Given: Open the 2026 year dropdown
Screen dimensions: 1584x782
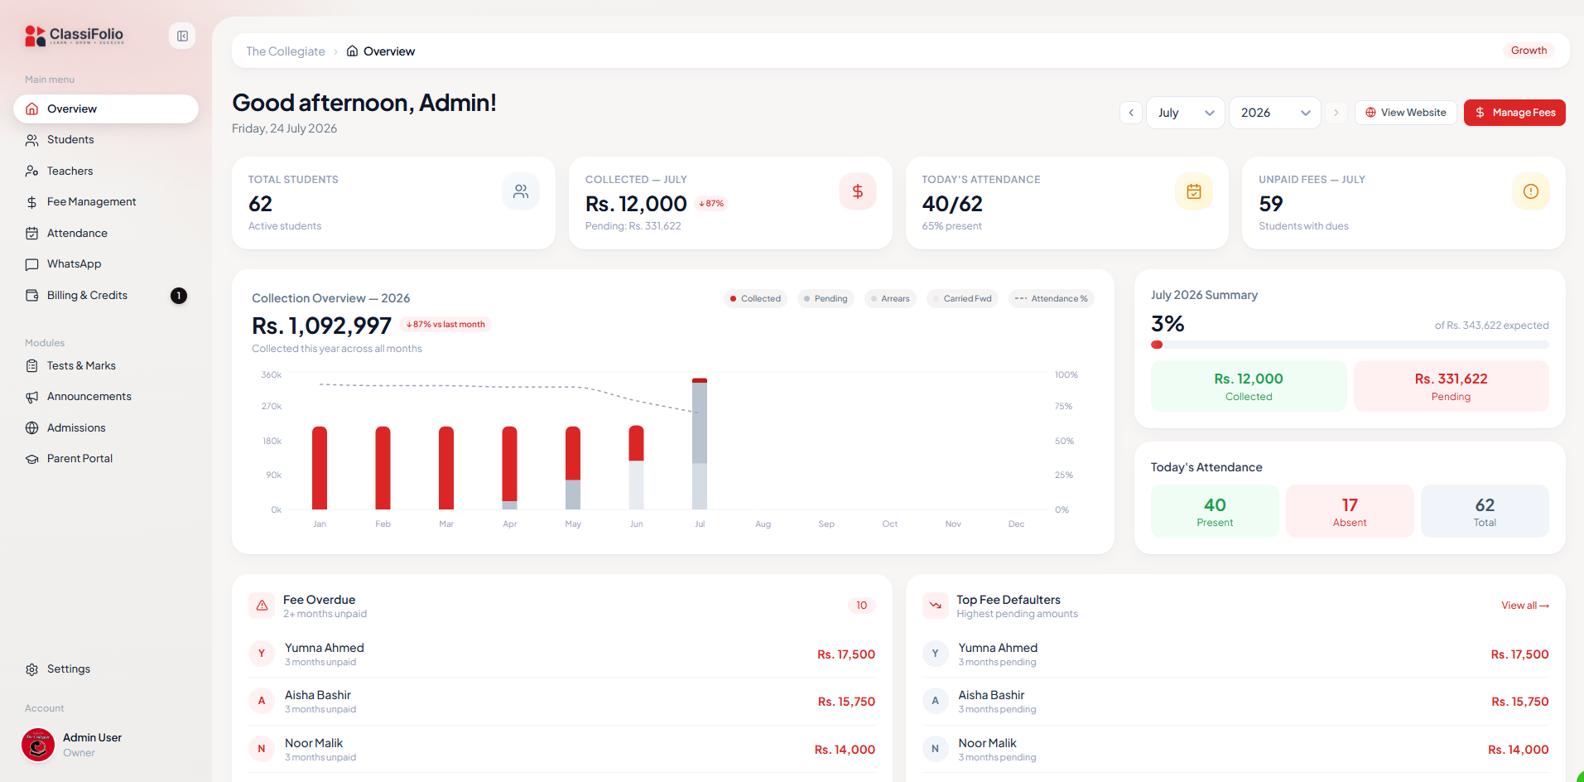Looking at the screenshot, I should tap(1275, 113).
